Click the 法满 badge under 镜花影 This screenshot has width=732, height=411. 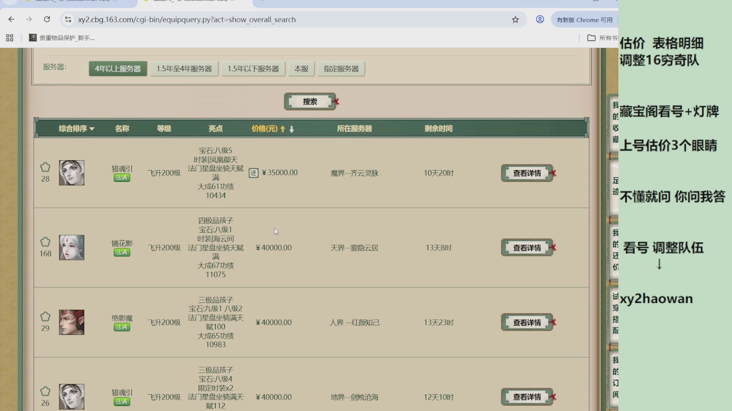tap(122, 252)
